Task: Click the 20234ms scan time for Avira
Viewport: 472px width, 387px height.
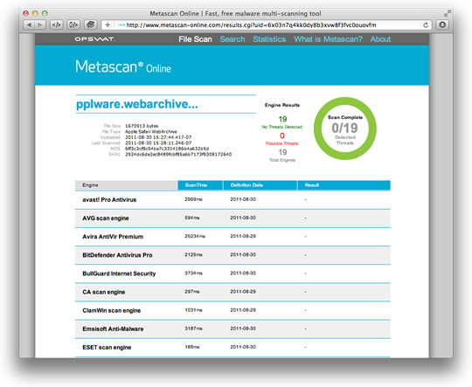Action: tap(195, 236)
